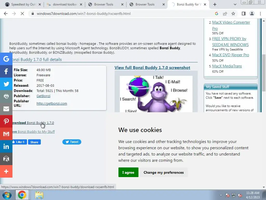Click the more sharing plus icon
266x200 pixels.
pos(6,171)
